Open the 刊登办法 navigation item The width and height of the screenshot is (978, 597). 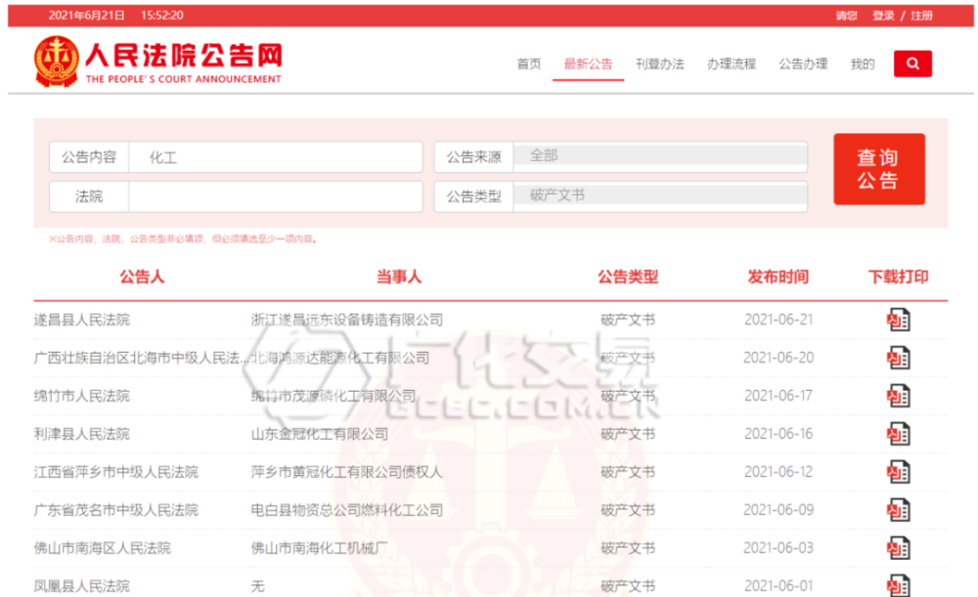660,64
